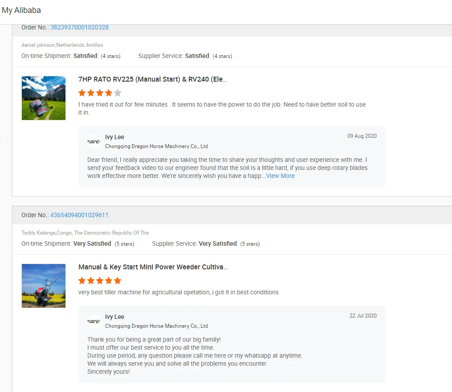Expand the reply with View More
The width and height of the screenshot is (452, 392).
pyautogui.click(x=281, y=176)
